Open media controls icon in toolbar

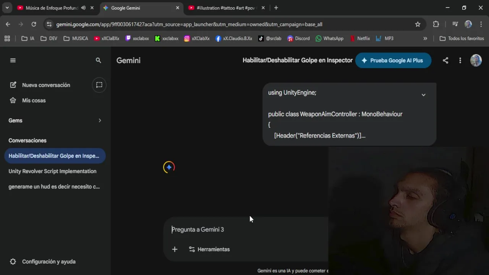pos(455,24)
